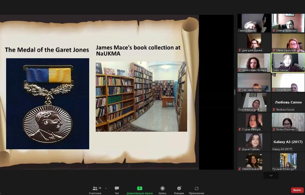The image size is (305, 195).
Task: Start recording with the Запись icon
Action: (x=162, y=190)
